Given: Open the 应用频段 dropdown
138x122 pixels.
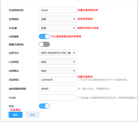Looking at the screenshot, I should 58,19.
